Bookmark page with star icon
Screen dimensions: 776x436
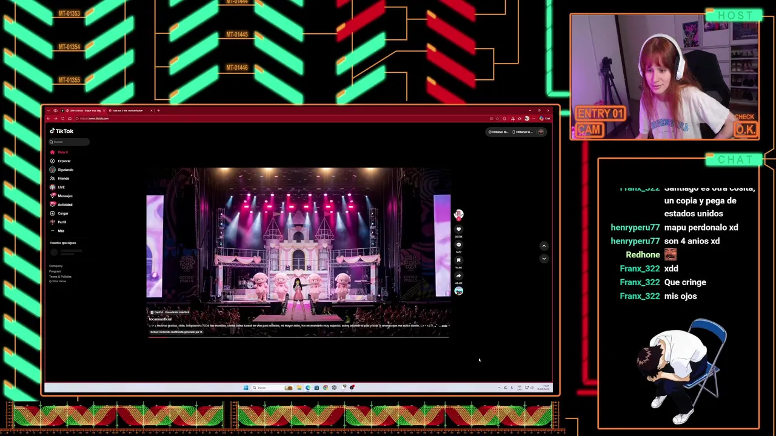click(497, 119)
